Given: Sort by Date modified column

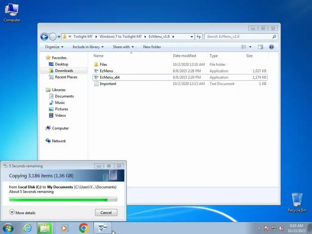Looking at the screenshot, I should (189, 56).
